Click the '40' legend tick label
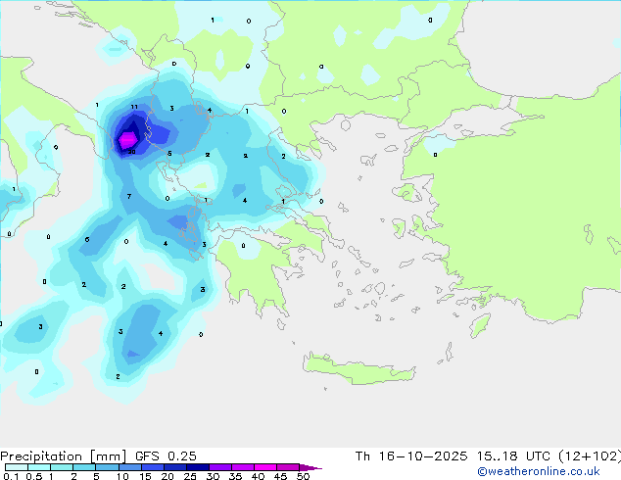The height and width of the screenshot is (480, 621). point(258,476)
